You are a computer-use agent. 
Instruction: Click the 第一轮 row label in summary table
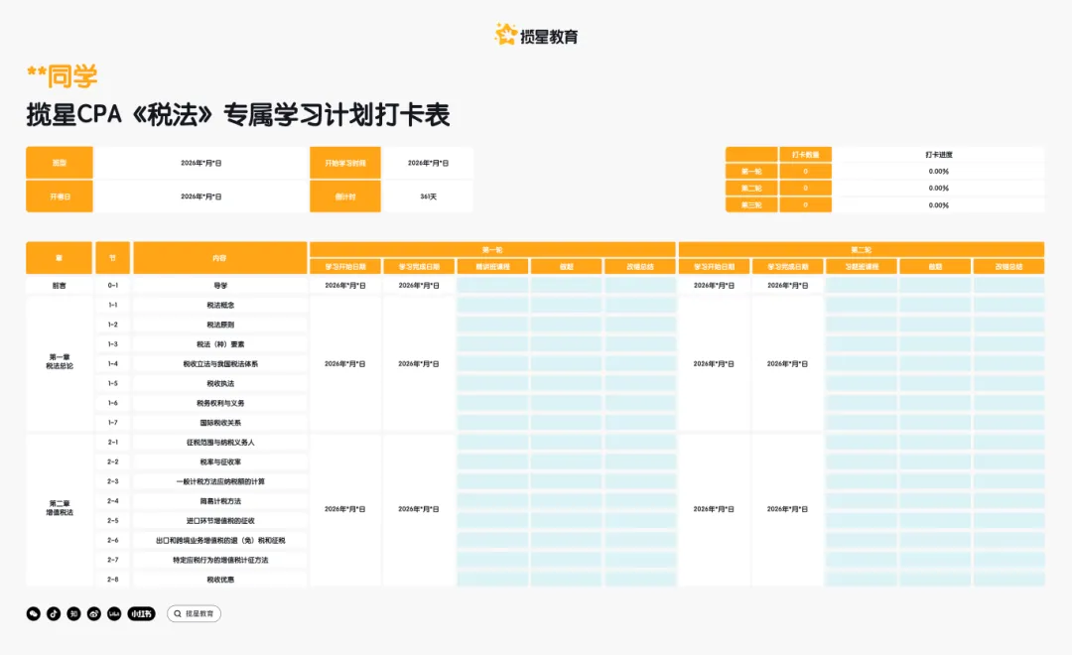coord(751,171)
